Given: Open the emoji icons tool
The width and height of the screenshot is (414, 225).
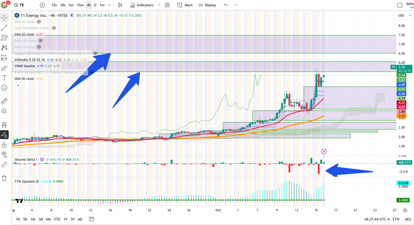Looking at the screenshot, I should point(4,88).
